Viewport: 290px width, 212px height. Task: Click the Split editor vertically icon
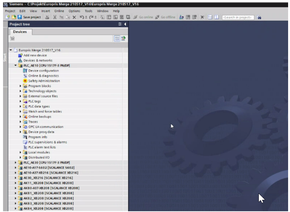[216, 17]
